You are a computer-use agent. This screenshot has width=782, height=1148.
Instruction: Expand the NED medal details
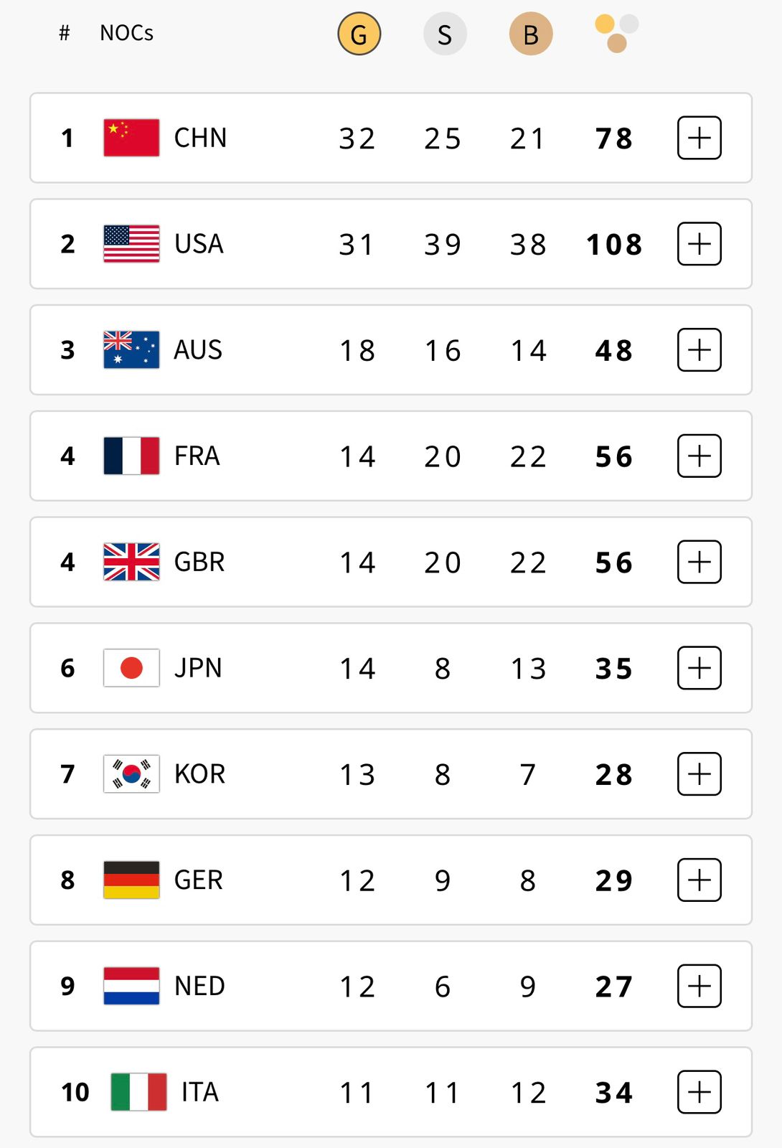pyautogui.click(x=699, y=986)
